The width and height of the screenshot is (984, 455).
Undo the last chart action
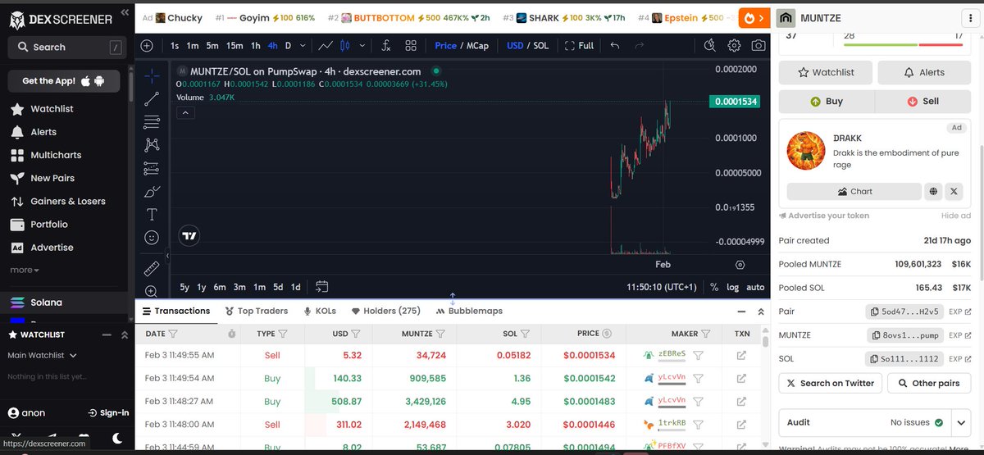point(616,46)
